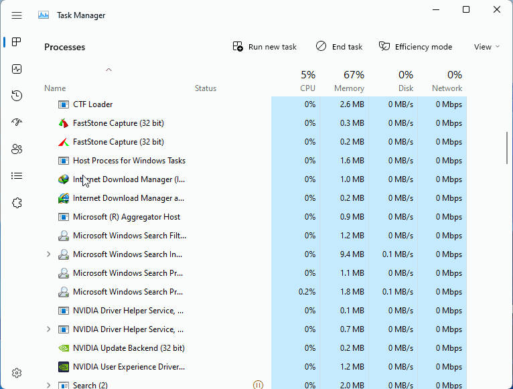Select NVIDIA Update Backend (32 bit) row
The height and width of the screenshot is (389, 513).
[255, 348]
